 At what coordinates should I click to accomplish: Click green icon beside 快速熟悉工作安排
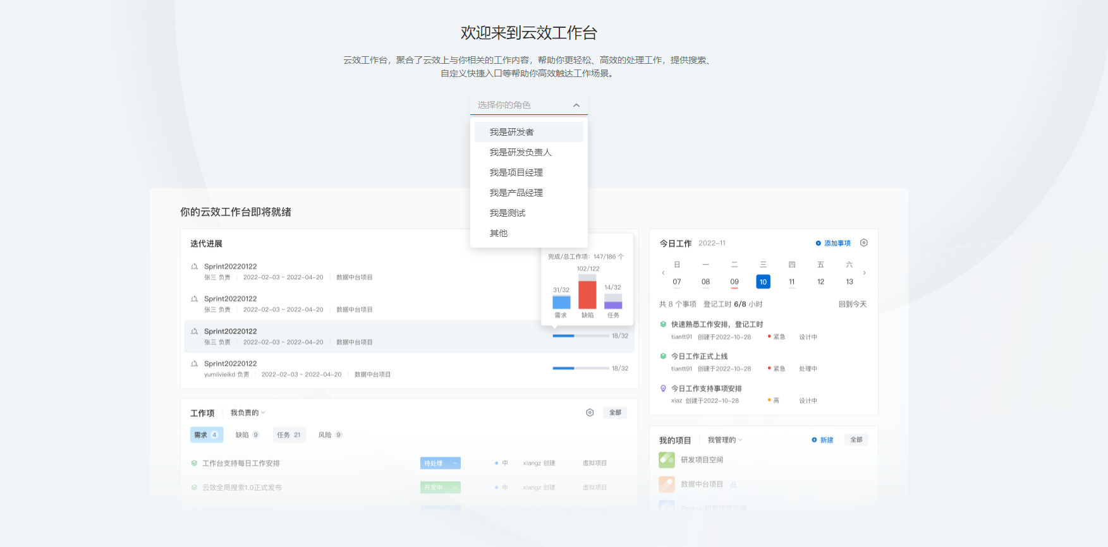663,324
